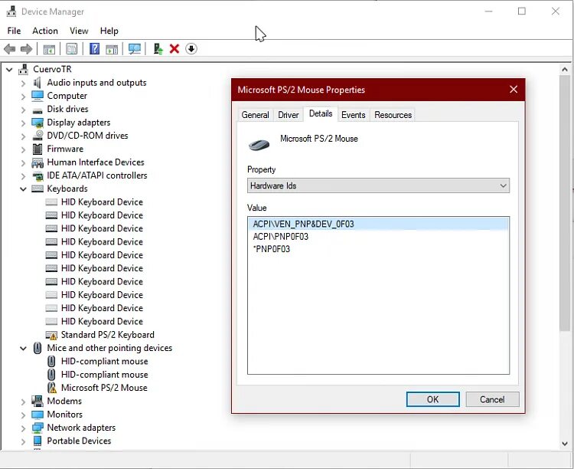Maximize the Device Manager window

(522, 11)
